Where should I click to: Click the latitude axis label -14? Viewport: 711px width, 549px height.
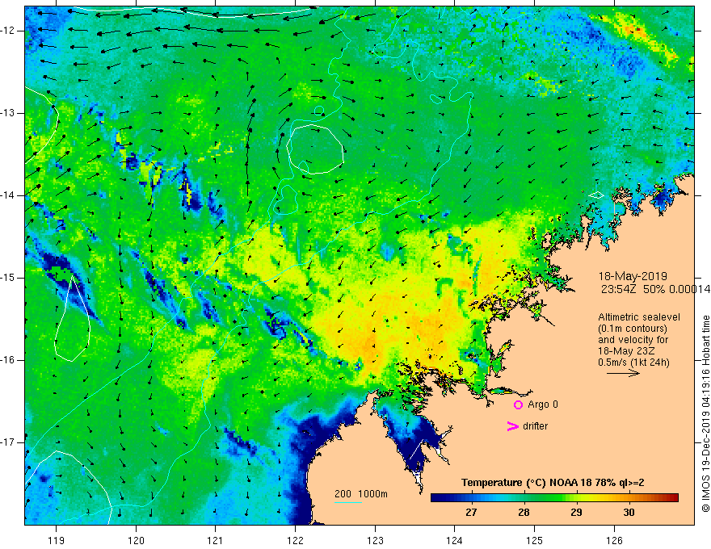pyautogui.click(x=8, y=195)
